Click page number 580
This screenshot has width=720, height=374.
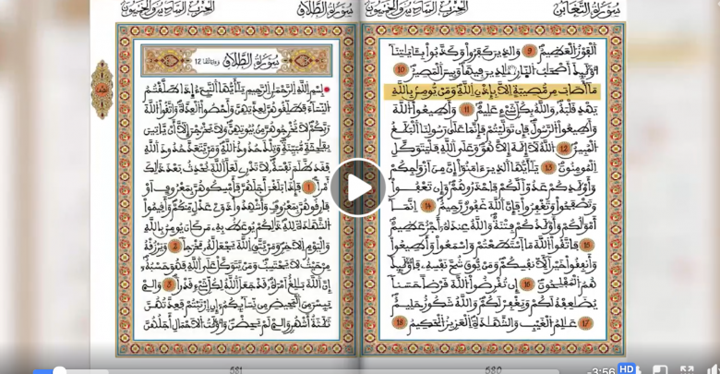coord(493,370)
